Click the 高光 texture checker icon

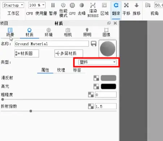(x=96, y=86)
